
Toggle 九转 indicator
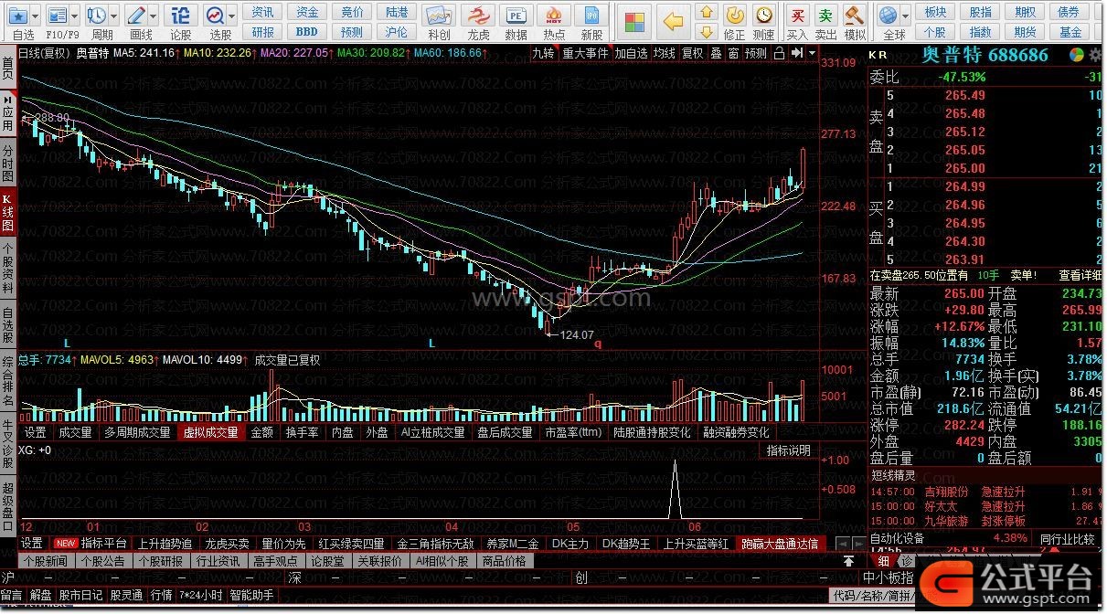coord(544,53)
